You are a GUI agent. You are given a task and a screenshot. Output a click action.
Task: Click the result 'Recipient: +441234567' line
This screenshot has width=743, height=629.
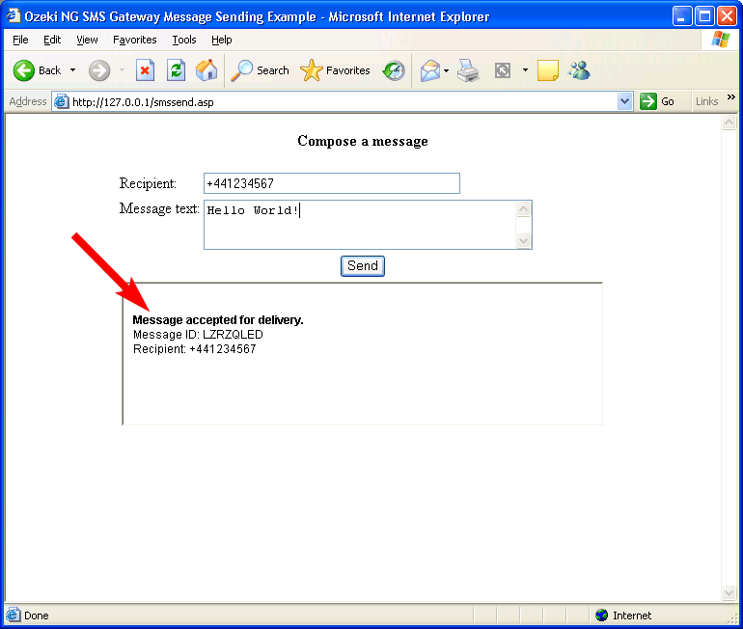point(194,349)
